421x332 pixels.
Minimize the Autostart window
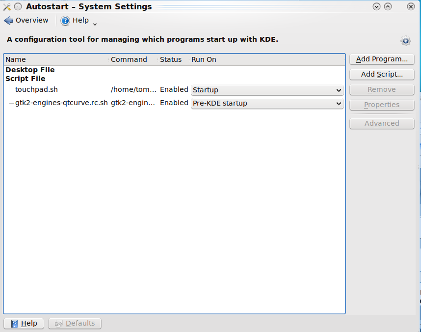pyautogui.click(x=377, y=7)
